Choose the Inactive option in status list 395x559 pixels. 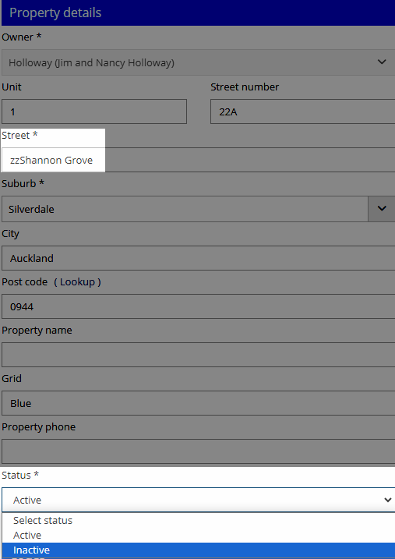pos(198,550)
